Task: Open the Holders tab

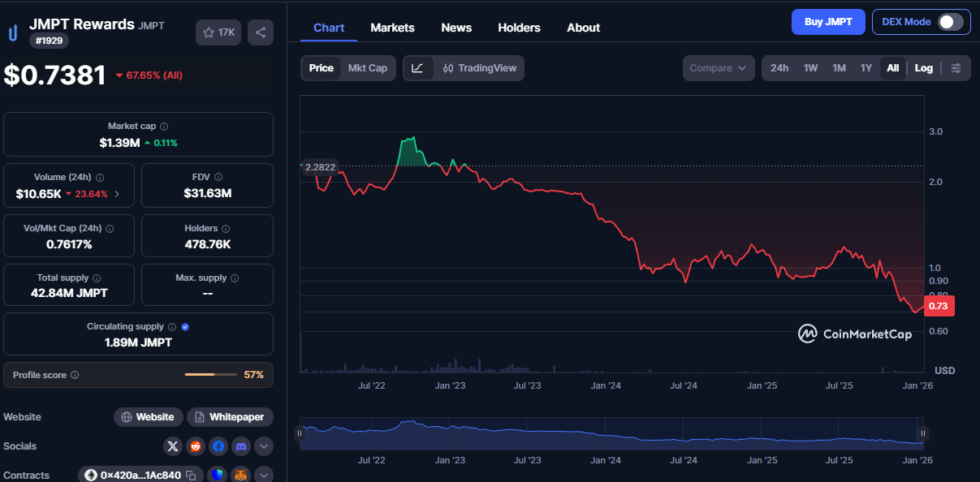Action: click(519, 28)
